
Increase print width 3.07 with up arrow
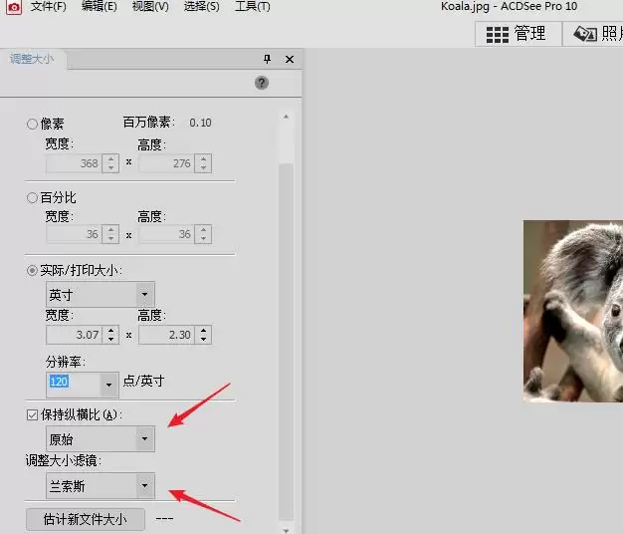110,330
